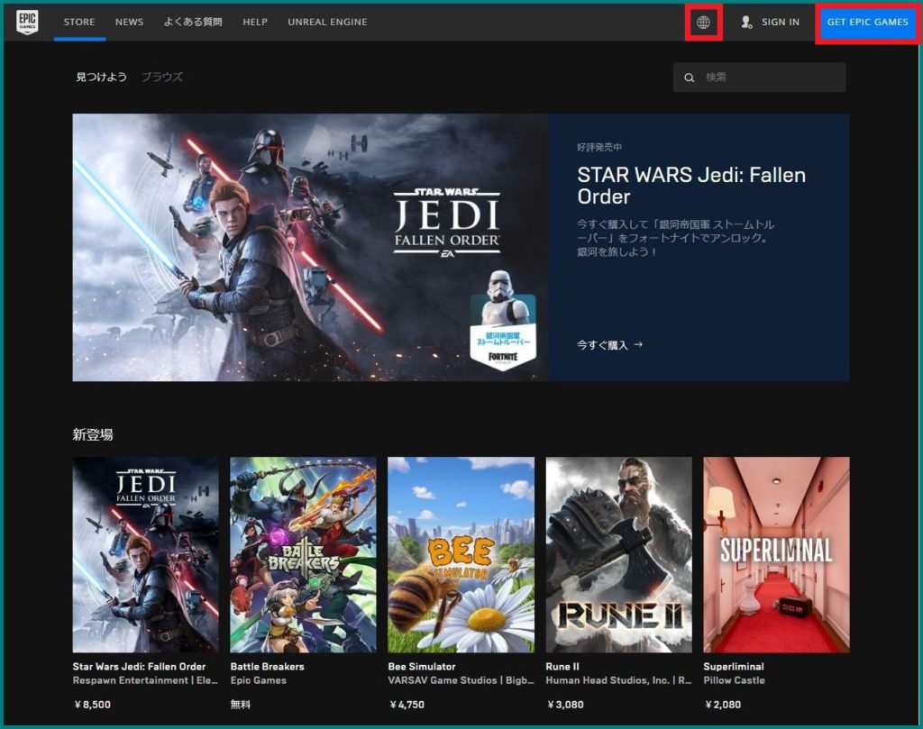Click 'Respawn Entertainment | Ele...' developer text
Screen dimensions: 923x729
point(145,680)
